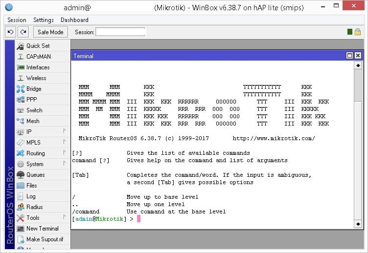Click the Tools wrench icon
Viewport: 368px width, 253px height.
(21, 218)
